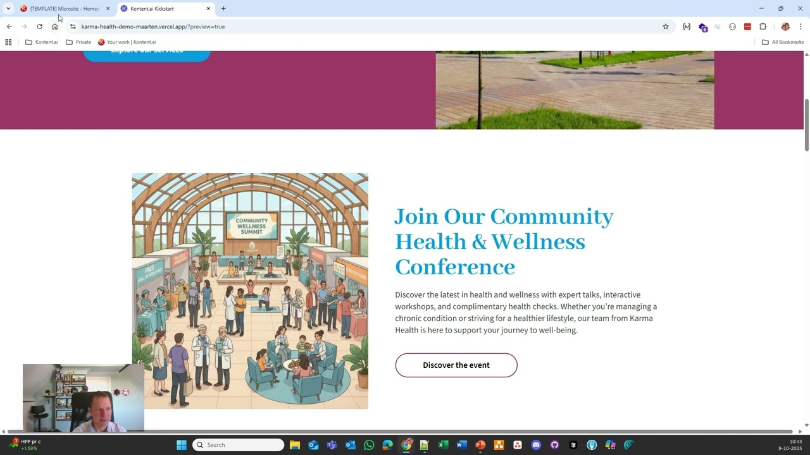The width and height of the screenshot is (810, 455).
Task: Click scroll-down arrow of vertical scrollbar
Action: 807,425
